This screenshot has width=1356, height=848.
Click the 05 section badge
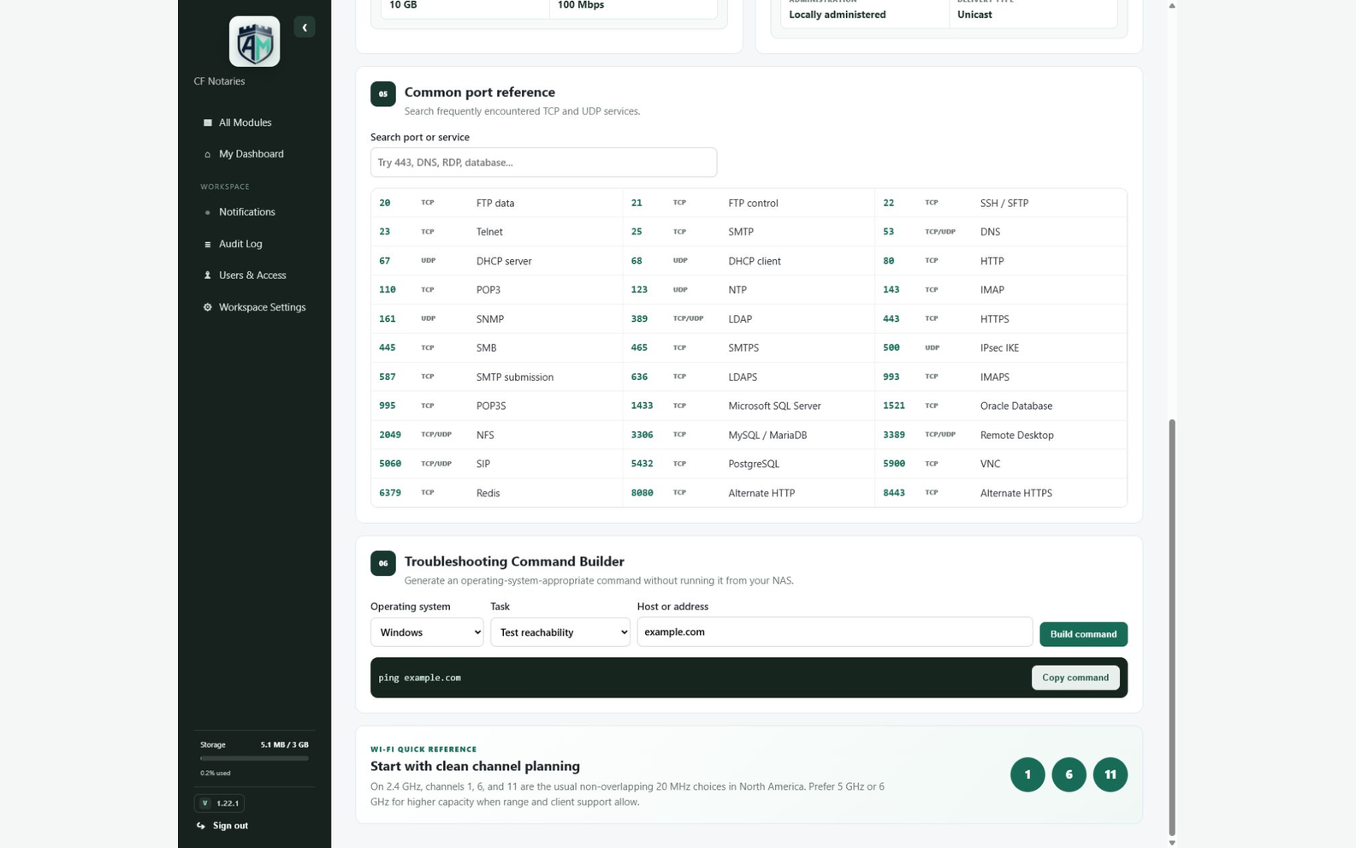pos(382,94)
